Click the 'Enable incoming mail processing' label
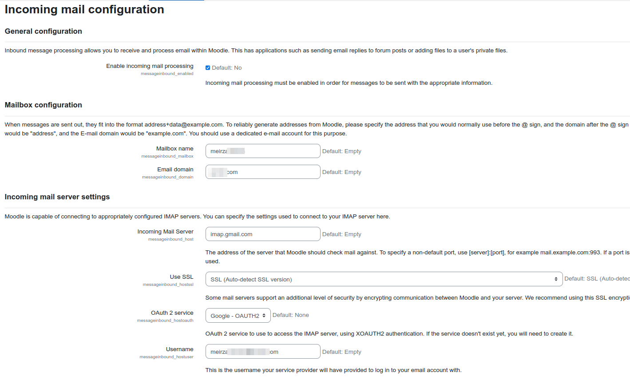The height and width of the screenshot is (380, 630). [150, 66]
